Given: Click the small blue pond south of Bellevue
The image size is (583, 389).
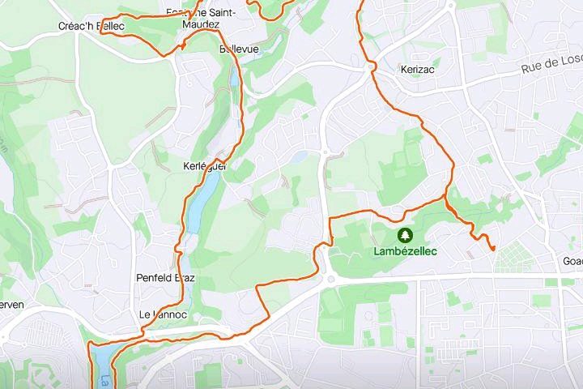Looking at the screenshot, I should (234, 77).
